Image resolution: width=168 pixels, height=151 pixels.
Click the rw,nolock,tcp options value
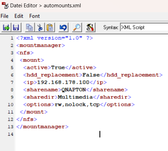coord(77,104)
